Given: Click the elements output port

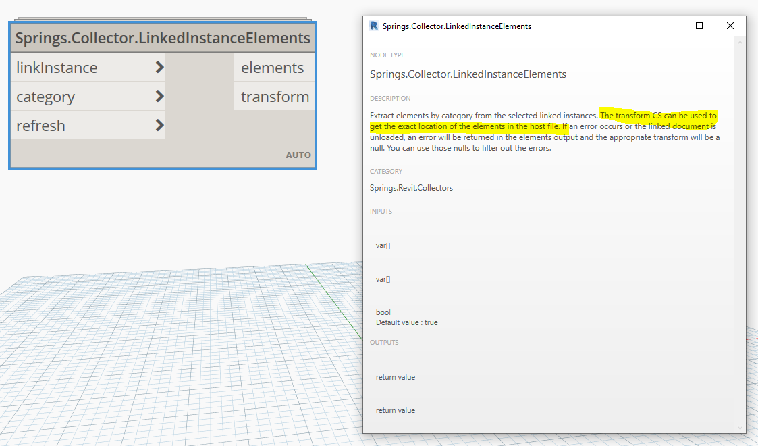Looking at the screenshot, I should click(274, 68).
